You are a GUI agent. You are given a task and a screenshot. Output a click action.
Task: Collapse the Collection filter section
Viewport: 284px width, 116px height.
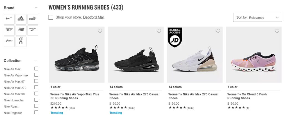(36, 60)
